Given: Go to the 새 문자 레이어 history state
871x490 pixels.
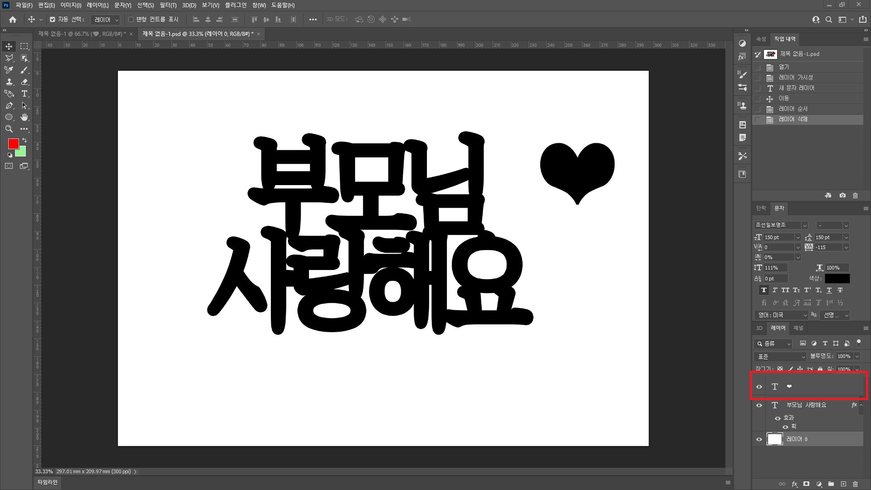Looking at the screenshot, I should [x=796, y=88].
